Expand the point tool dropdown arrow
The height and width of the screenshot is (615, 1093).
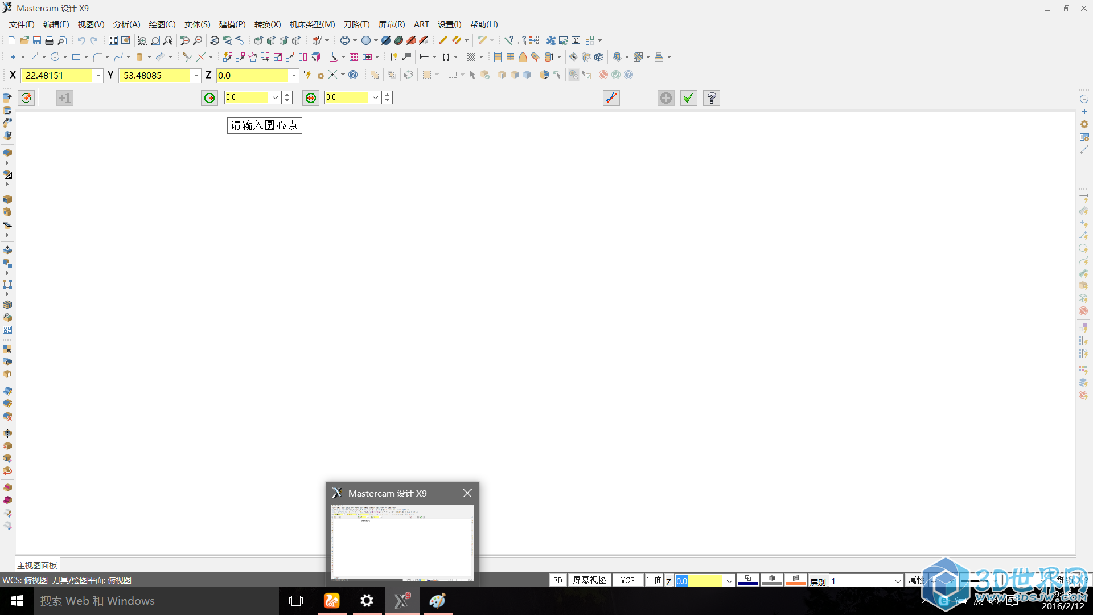click(23, 57)
